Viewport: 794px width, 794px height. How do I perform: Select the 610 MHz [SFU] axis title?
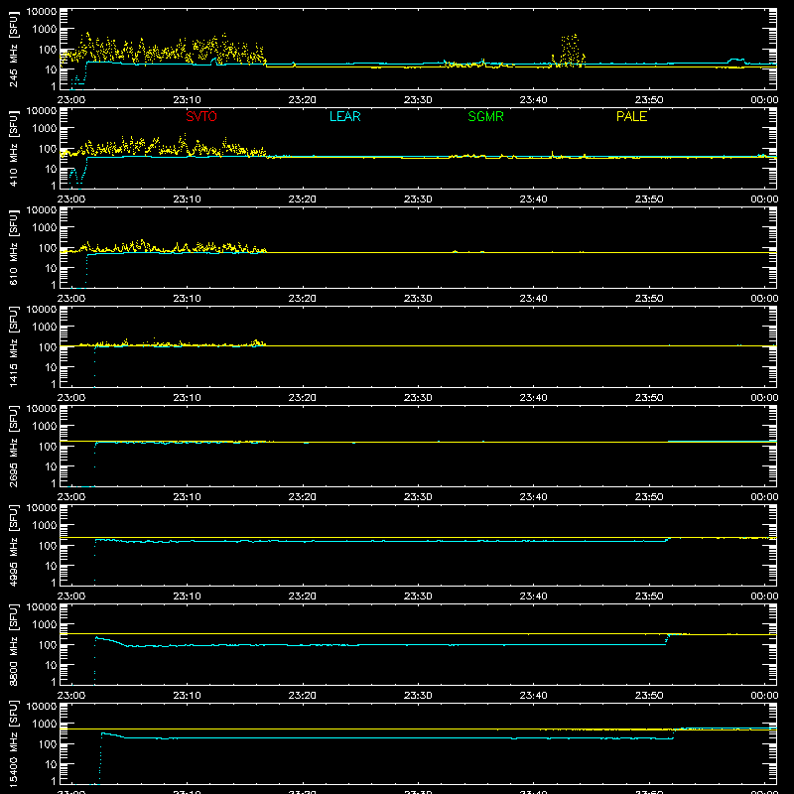(x=13, y=247)
